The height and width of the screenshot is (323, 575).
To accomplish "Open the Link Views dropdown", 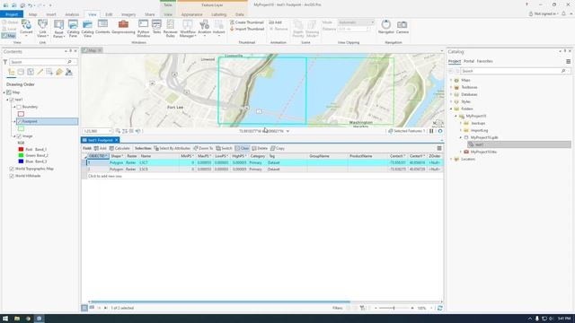I will tap(42, 29).
